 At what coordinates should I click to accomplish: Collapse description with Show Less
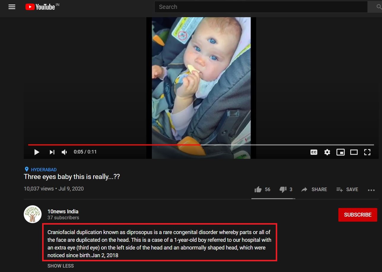tap(61, 266)
